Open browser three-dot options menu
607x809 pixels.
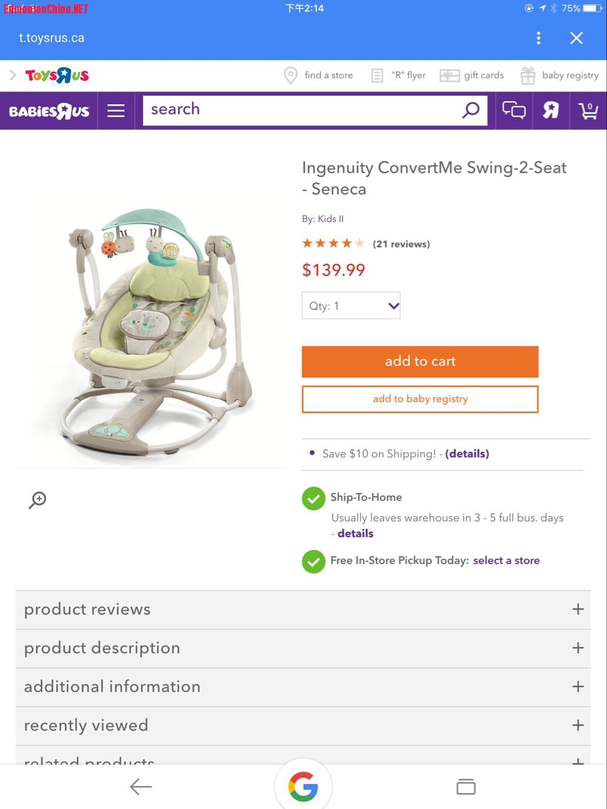538,38
